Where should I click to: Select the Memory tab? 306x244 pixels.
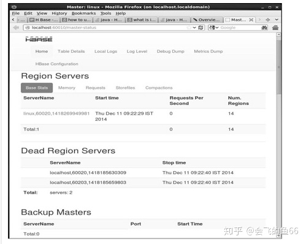(x=67, y=88)
